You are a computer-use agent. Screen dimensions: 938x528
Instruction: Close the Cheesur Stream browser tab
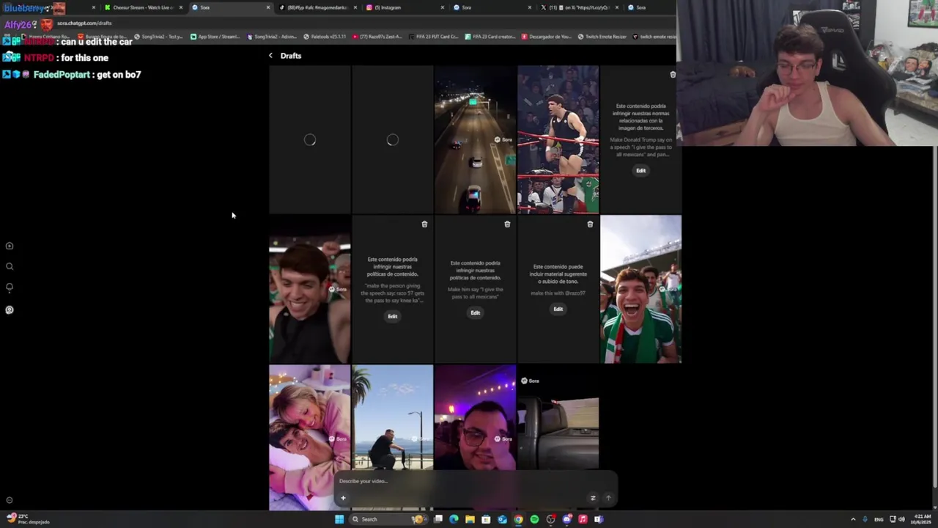tap(180, 7)
